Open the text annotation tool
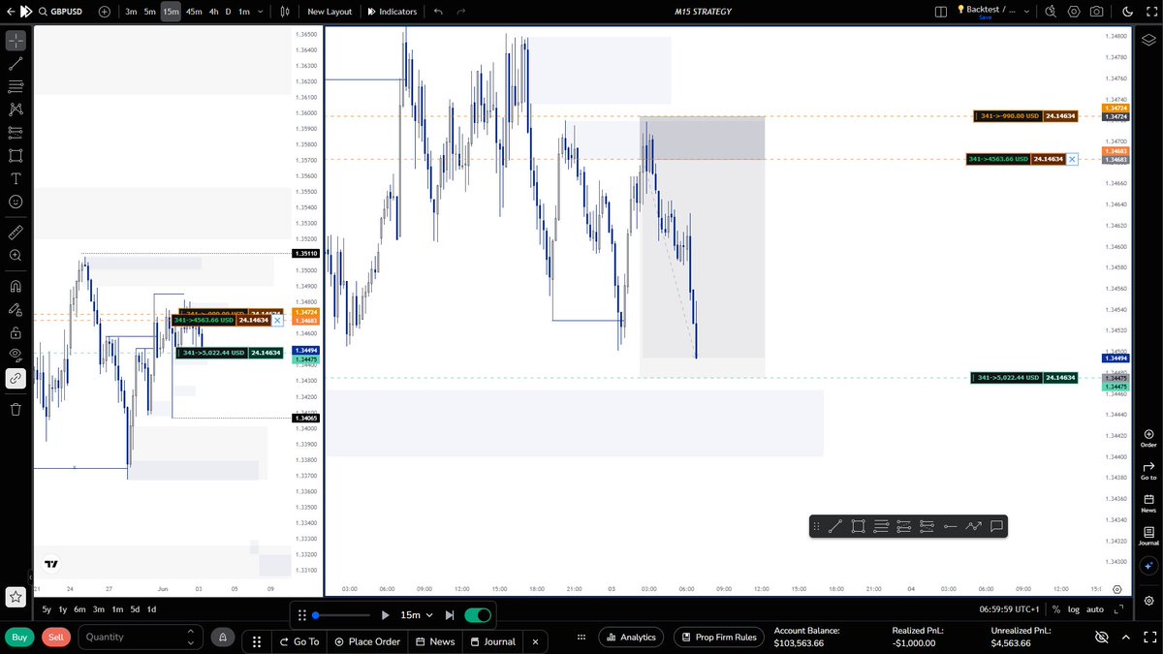1163x654 pixels. click(16, 178)
